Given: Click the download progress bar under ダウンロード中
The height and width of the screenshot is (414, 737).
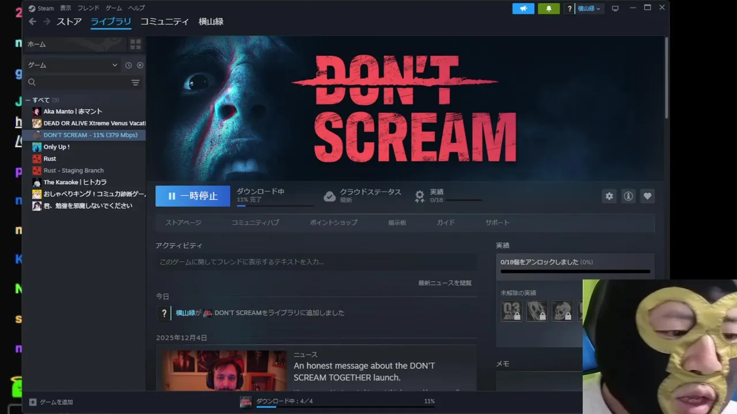Looking at the screenshot, I should click(275, 205).
